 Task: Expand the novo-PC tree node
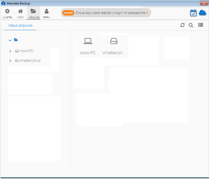pos(10,51)
